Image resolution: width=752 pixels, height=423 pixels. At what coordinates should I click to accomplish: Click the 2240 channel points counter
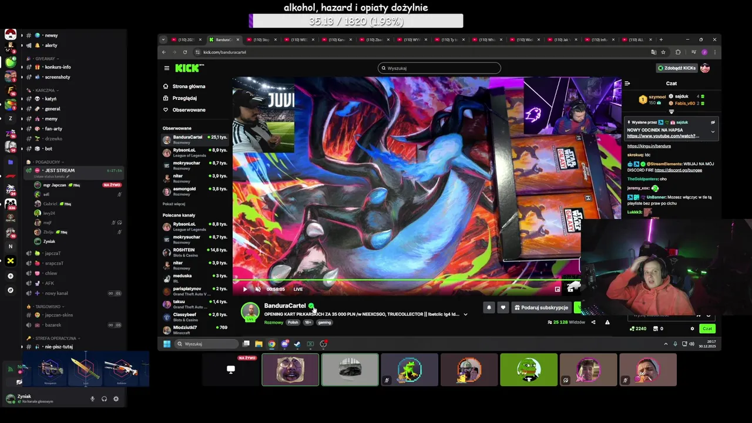(638, 328)
